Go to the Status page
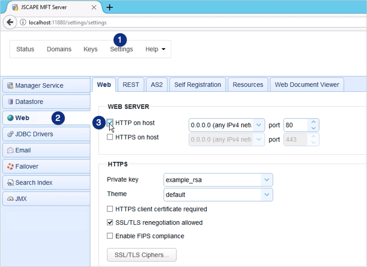Screen dimensions: 367x267 (x=25, y=49)
